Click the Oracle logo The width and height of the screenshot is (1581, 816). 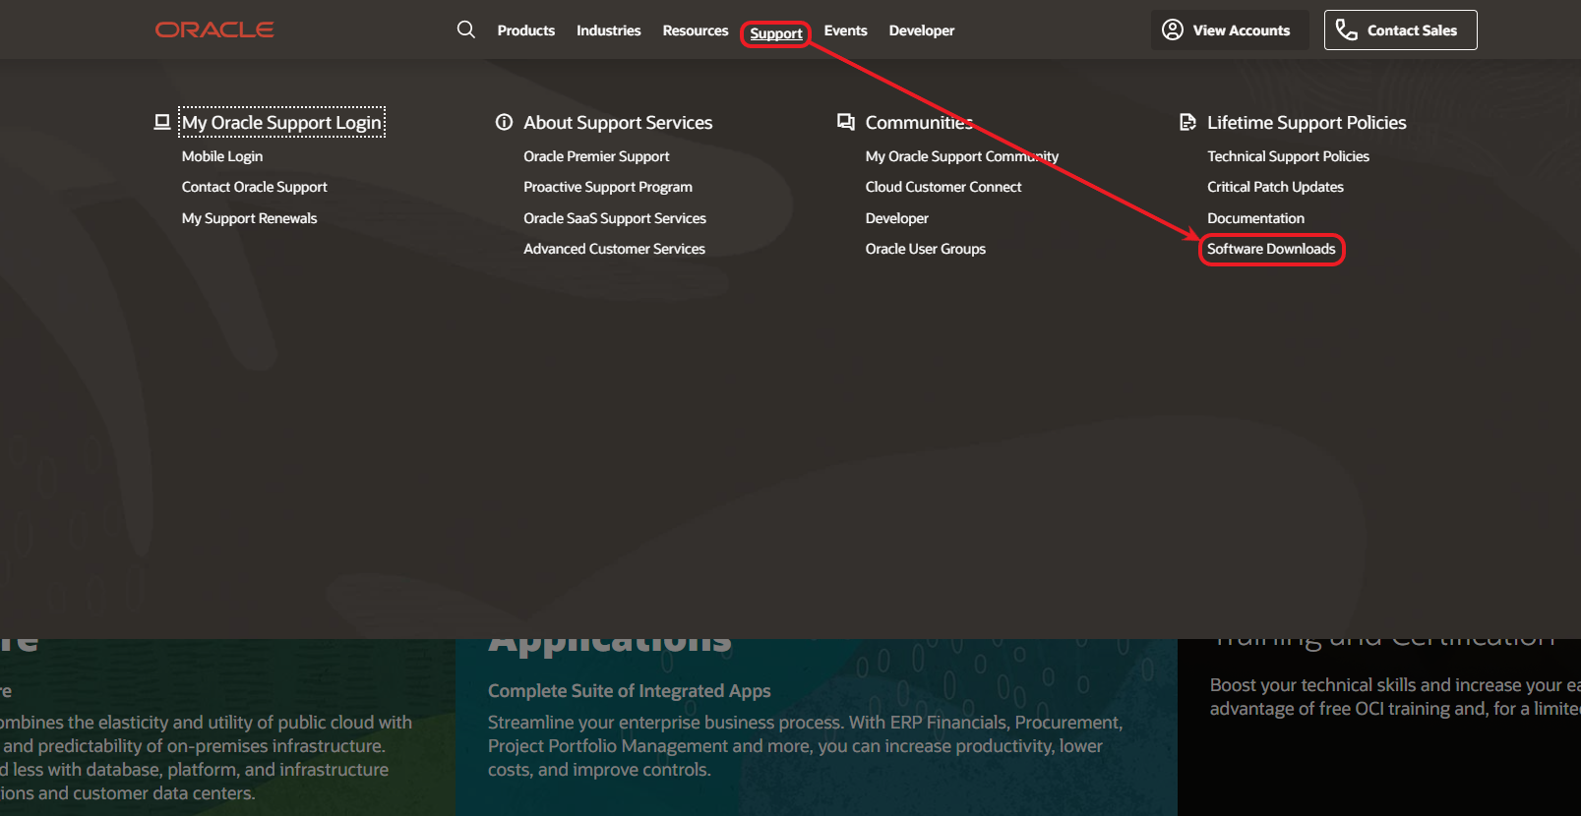[214, 29]
